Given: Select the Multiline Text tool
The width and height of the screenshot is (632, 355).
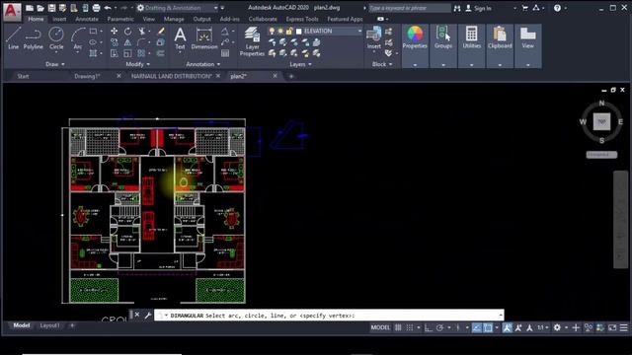Looking at the screenshot, I should 180,38.
